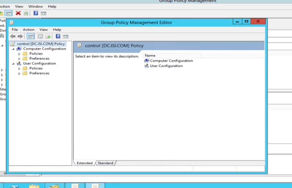Collapse User Configuration tree node
This screenshot has width=292, height=188.
pyautogui.click(x=13, y=64)
